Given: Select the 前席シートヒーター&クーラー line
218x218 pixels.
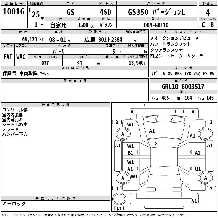Looking at the screenshot, I should pos(179,56).
